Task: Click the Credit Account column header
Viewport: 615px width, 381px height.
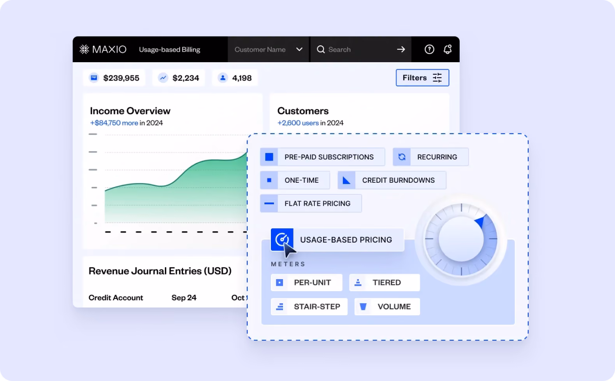Action: (116, 298)
